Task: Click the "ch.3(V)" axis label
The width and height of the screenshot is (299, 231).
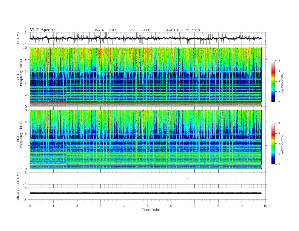Action: pos(18,179)
